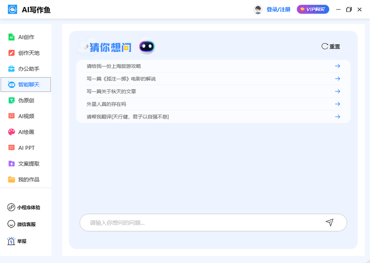Image resolution: width=370 pixels, height=263 pixels.
Task: Click the robot mascot icon
Action: click(x=146, y=46)
